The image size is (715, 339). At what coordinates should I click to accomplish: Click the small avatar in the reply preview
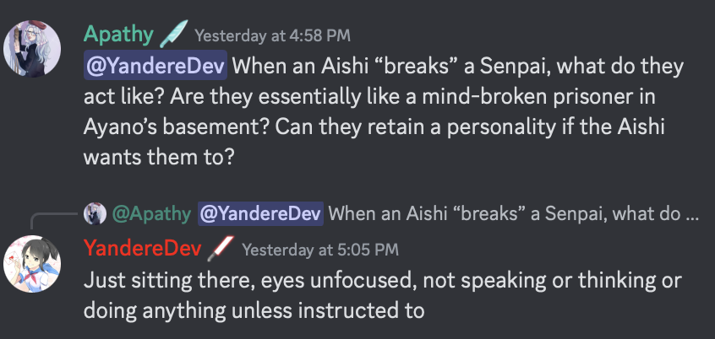(x=97, y=214)
